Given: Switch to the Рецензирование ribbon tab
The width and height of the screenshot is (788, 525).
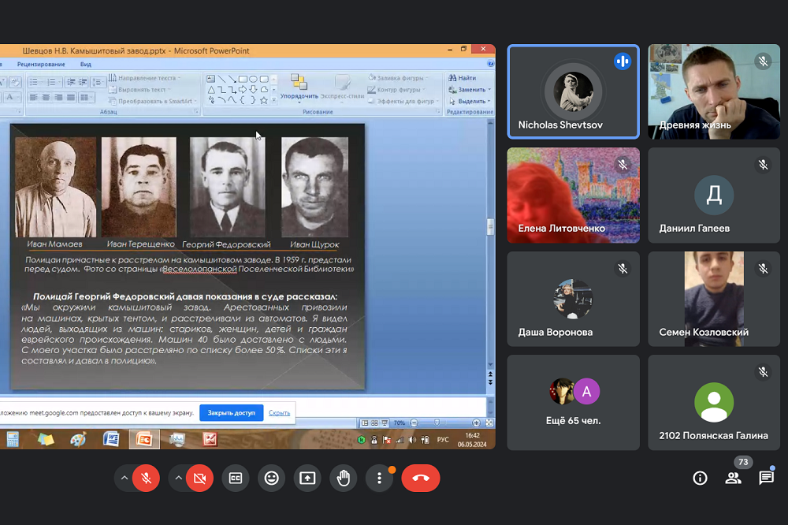Looking at the screenshot, I should [41, 64].
